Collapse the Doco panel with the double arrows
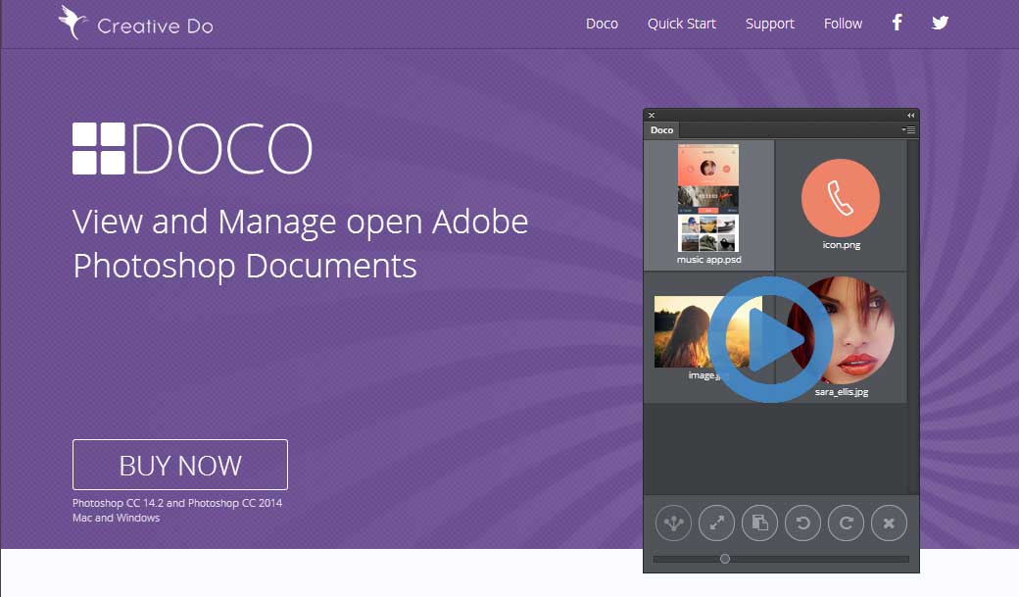Viewport: 1019px width, 597px height. (x=910, y=114)
